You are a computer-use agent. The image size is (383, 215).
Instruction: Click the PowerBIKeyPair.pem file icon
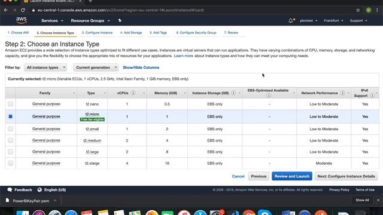[x=7, y=201]
